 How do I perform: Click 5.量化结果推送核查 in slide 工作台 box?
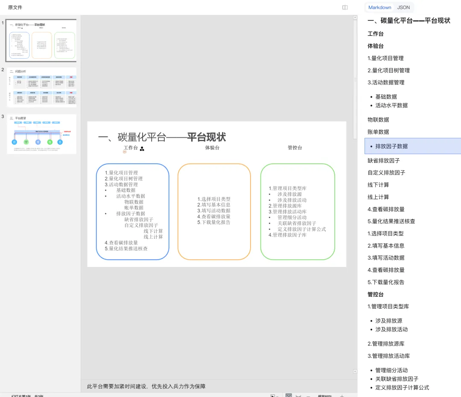126,249
